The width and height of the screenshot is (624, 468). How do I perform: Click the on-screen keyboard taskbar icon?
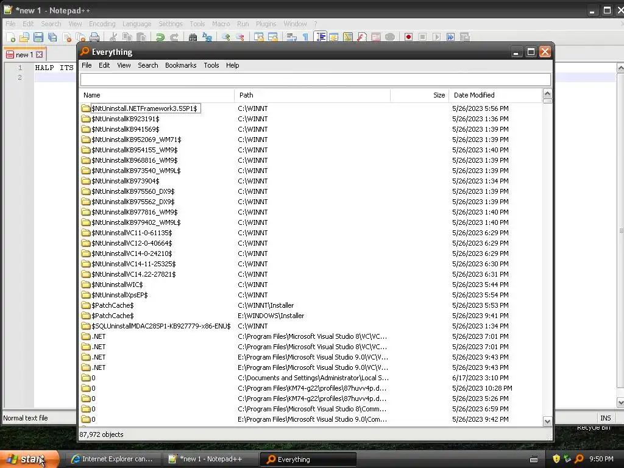pyautogui.click(x=534, y=459)
